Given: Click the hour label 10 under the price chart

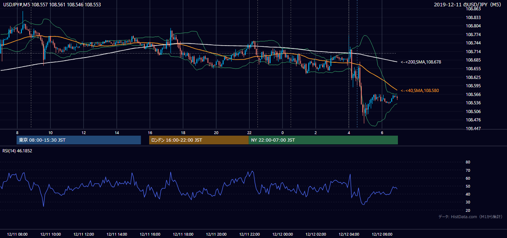Looking at the screenshot, I should pos(50,132).
